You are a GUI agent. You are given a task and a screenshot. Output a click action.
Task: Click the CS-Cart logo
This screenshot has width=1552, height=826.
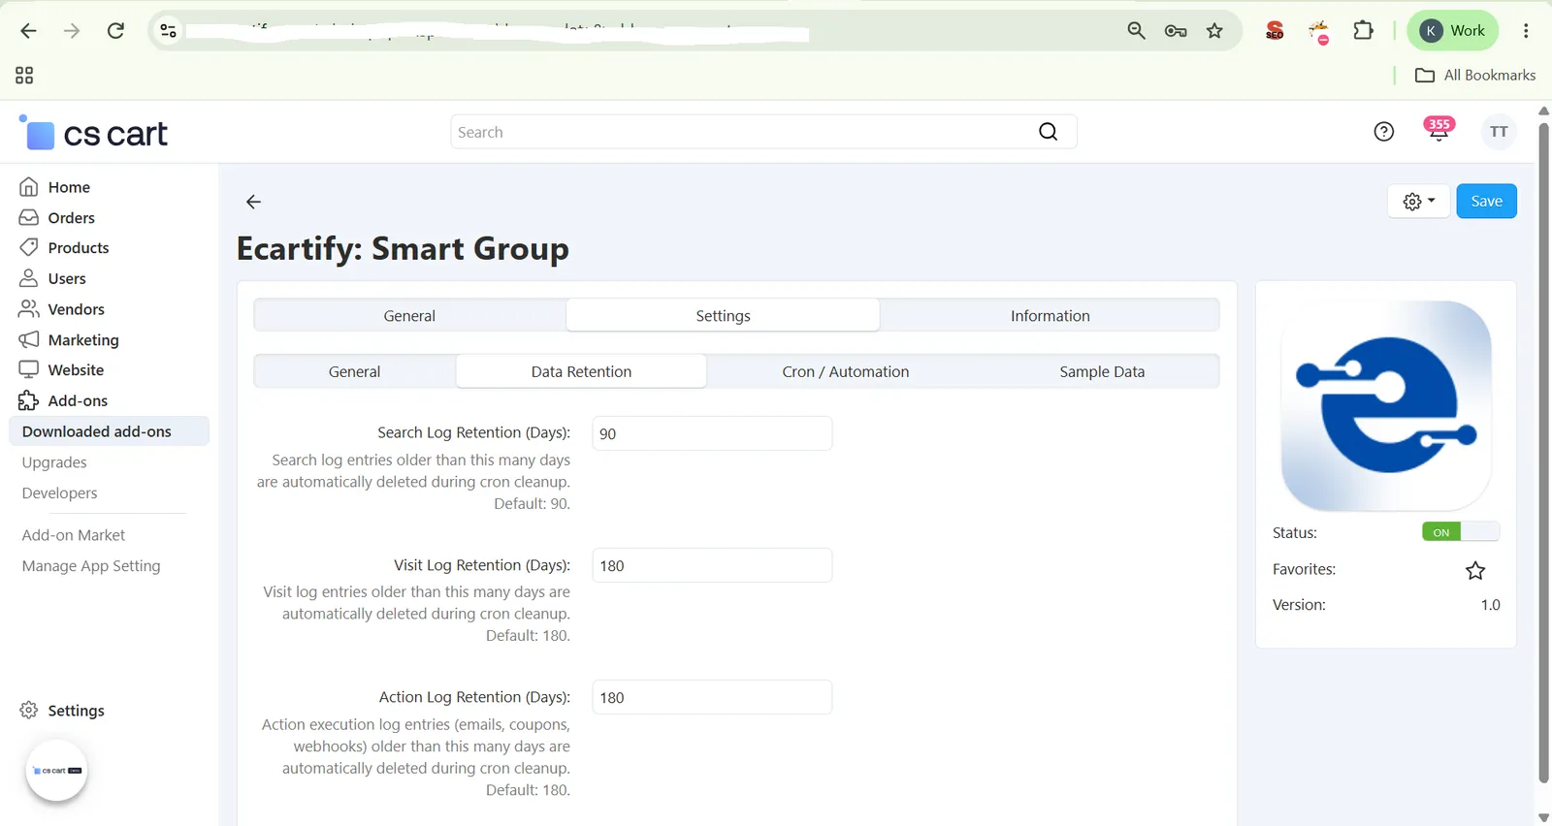pyautogui.click(x=93, y=133)
